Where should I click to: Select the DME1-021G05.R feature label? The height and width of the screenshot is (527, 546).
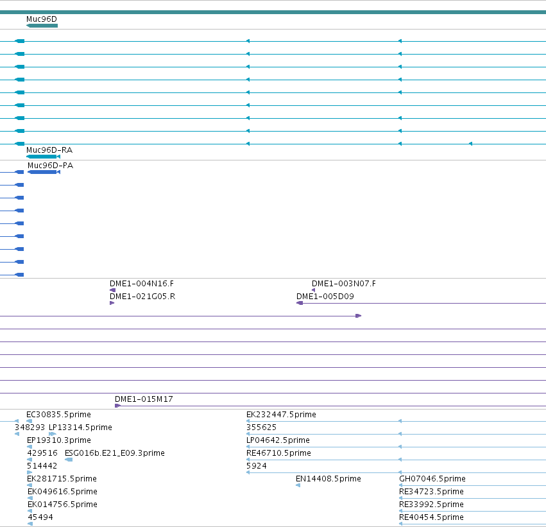[142, 297]
